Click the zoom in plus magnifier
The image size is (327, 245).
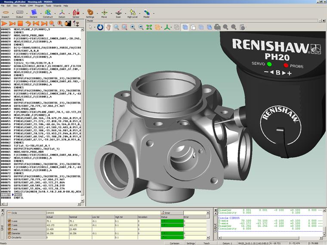pyautogui.click(x=133, y=27)
